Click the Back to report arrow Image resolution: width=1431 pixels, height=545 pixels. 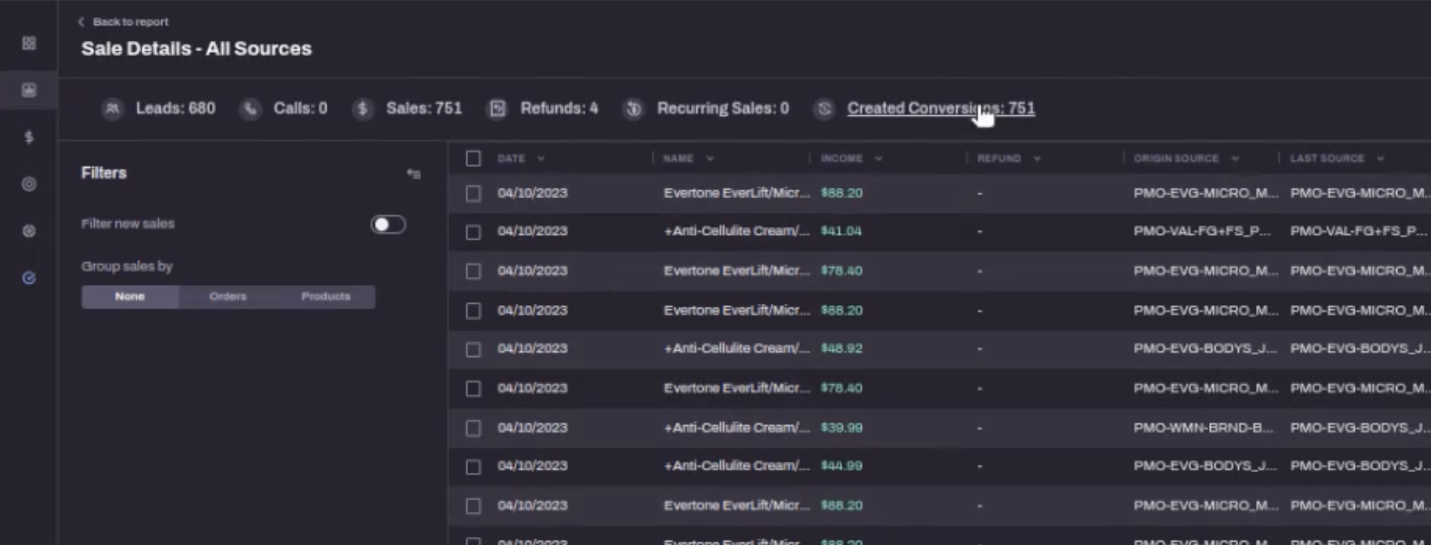81,22
